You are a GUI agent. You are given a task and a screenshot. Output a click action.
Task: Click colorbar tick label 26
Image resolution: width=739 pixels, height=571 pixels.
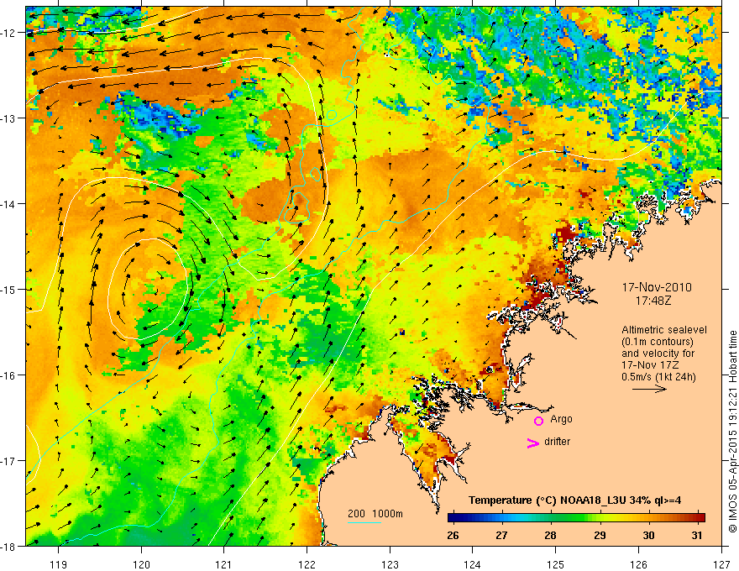tap(453, 535)
